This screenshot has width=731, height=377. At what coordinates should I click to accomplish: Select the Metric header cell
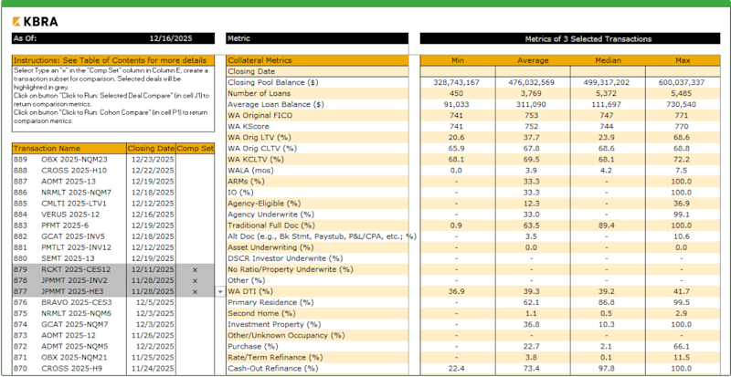(317, 38)
